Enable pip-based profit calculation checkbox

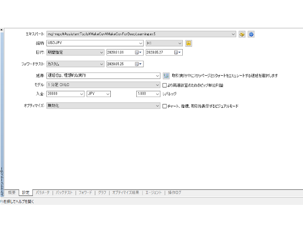(164, 85)
